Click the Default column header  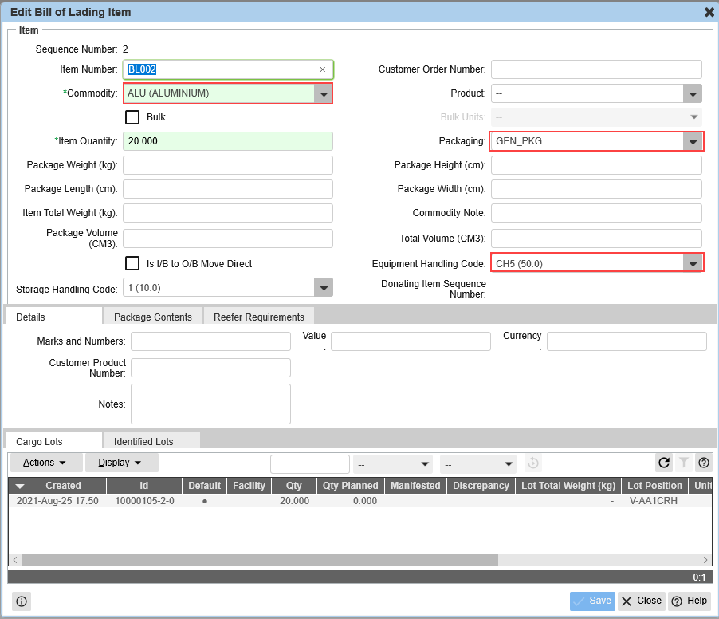205,486
